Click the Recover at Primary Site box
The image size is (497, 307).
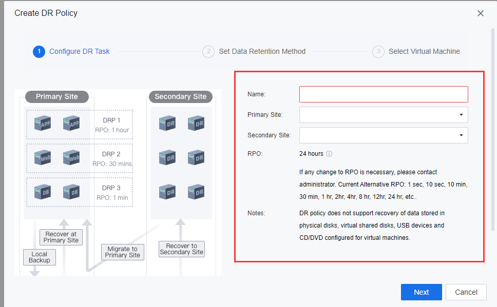pos(61,237)
